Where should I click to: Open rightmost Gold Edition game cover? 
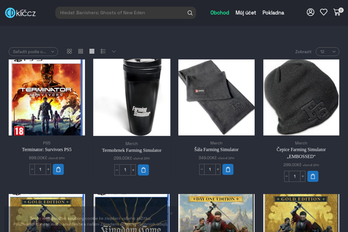(x=301, y=213)
